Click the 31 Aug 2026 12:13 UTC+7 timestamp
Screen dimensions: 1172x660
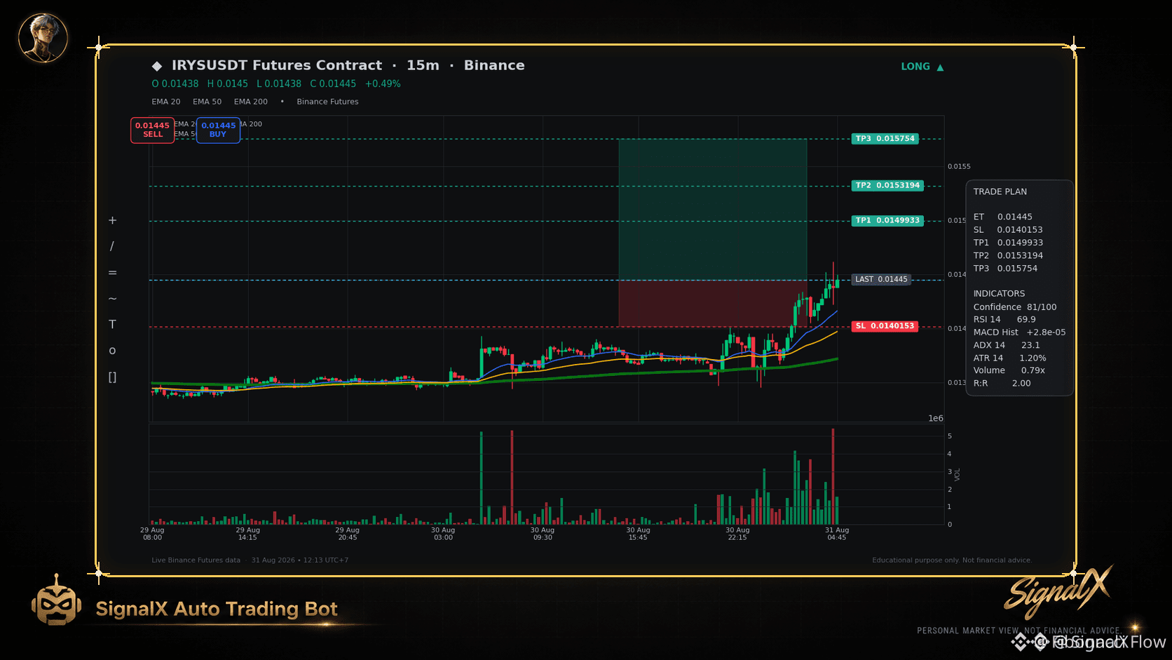pos(300,560)
